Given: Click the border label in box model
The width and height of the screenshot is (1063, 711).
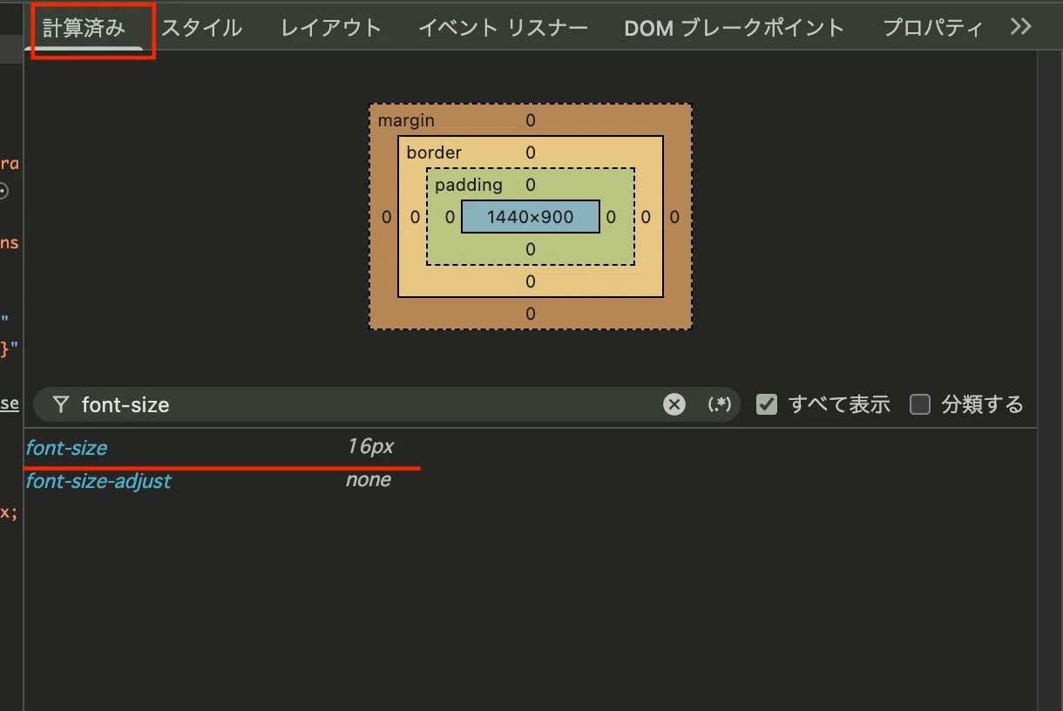Looking at the screenshot, I should pos(434,152).
